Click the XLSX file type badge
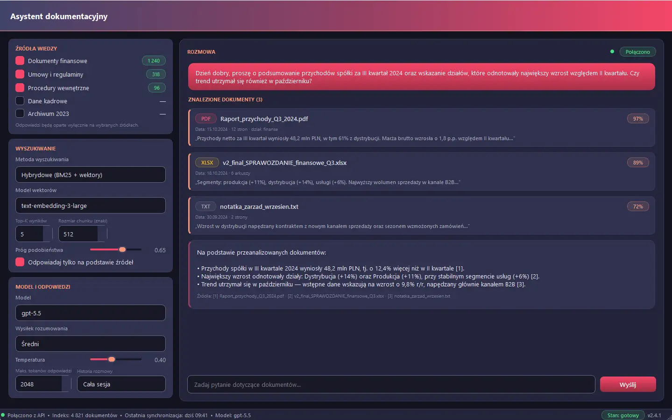672x420 pixels. coord(207,163)
